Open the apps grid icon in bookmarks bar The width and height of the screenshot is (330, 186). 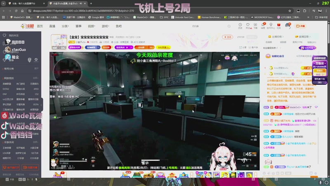[x=3, y=17]
